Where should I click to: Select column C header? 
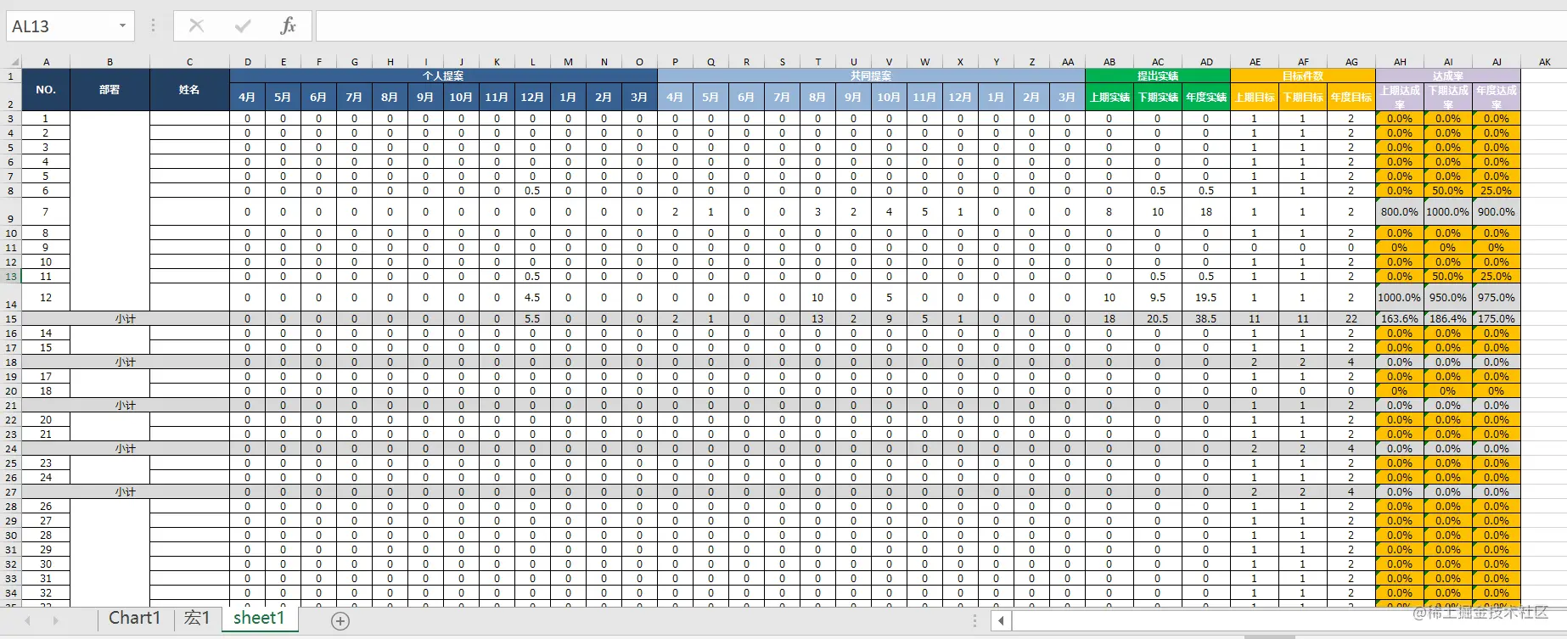point(189,62)
